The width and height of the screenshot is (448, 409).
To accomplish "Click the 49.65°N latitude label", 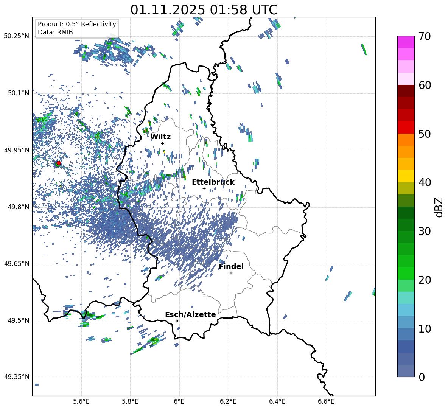I will click(17, 264).
